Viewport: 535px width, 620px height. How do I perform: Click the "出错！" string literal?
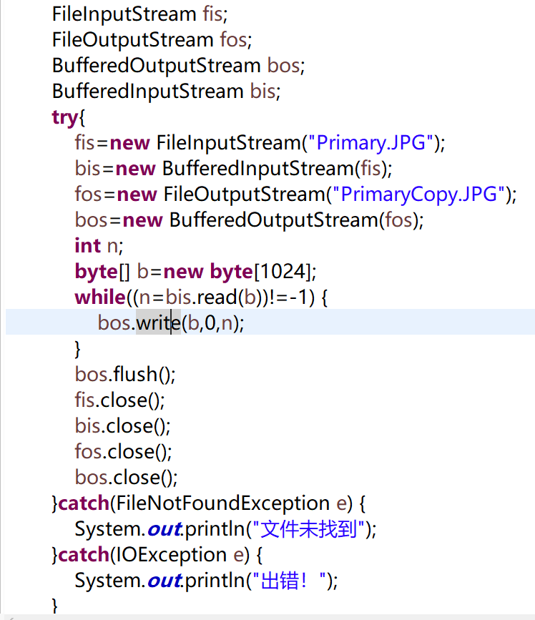tap(290, 581)
